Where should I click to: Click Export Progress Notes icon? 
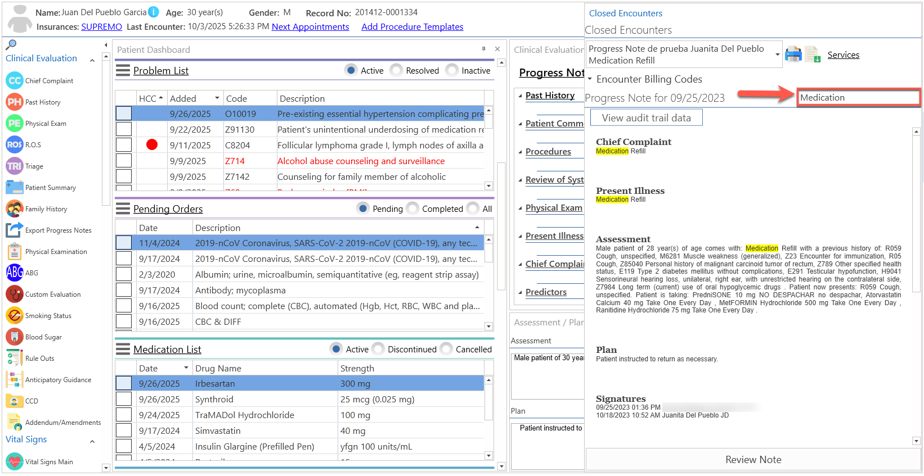(x=15, y=230)
